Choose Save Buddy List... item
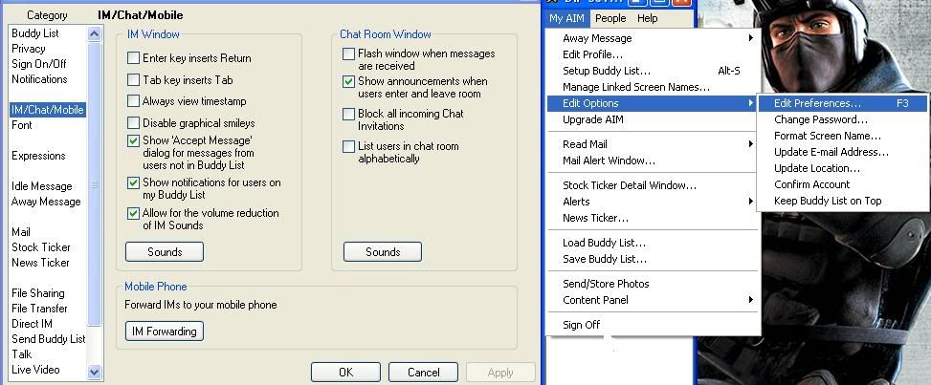Screen dimensions: 931x385 tap(654, 259)
